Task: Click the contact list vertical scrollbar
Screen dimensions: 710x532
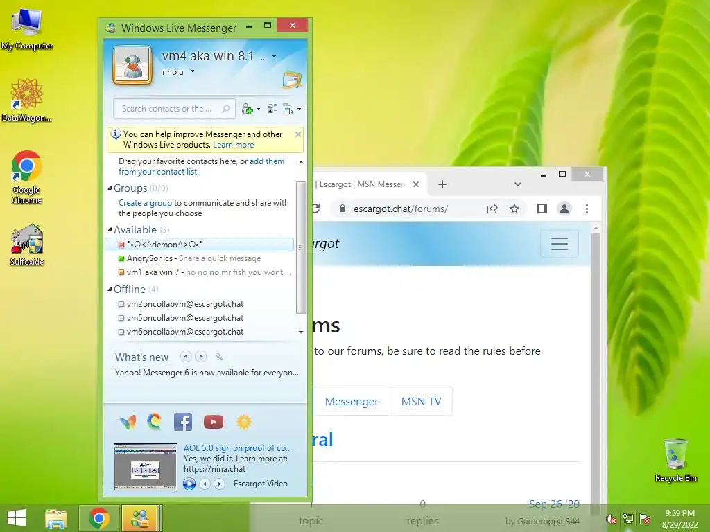Action: pyautogui.click(x=301, y=247)
